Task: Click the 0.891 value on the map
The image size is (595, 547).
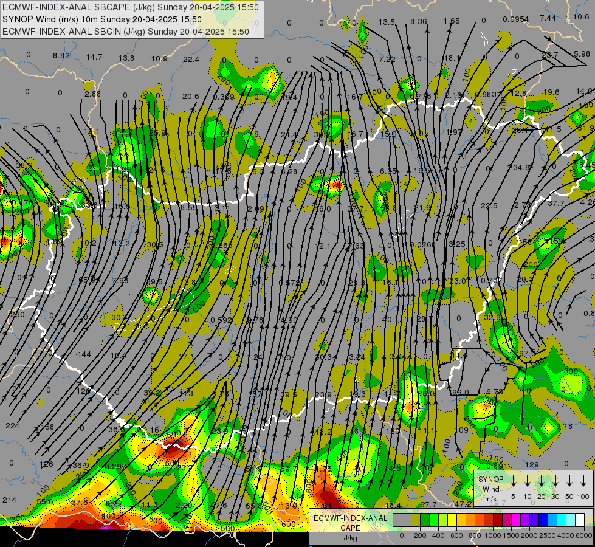Action: click(x=497, y=466)
